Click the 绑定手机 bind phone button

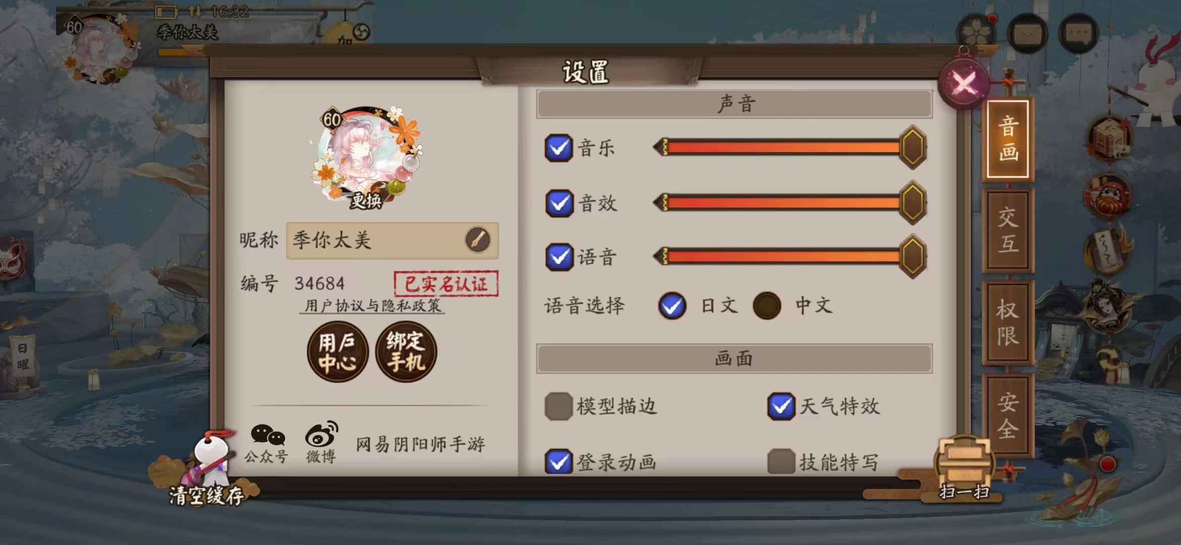(x=406, y=352)
